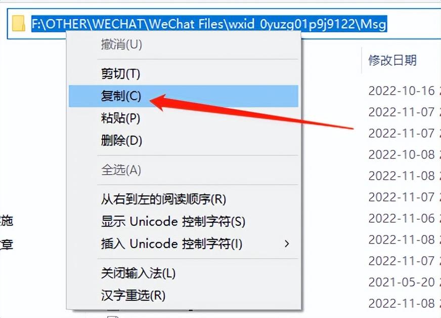The width and height of the screenshot is (441, 318).
Task: Click the submenu chevron arrow
Action: pyautogui.click(x=287, y=244)
